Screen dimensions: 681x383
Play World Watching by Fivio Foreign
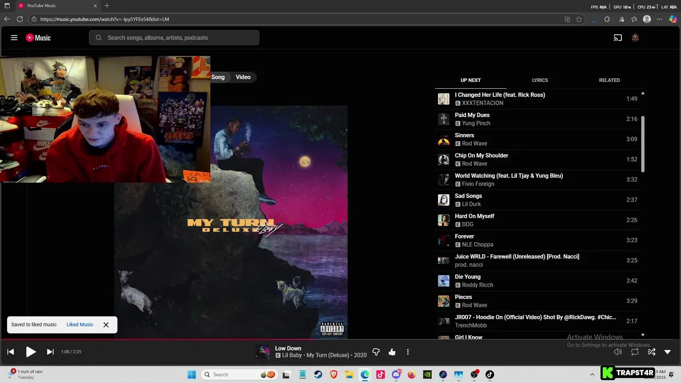pos(537,180)
